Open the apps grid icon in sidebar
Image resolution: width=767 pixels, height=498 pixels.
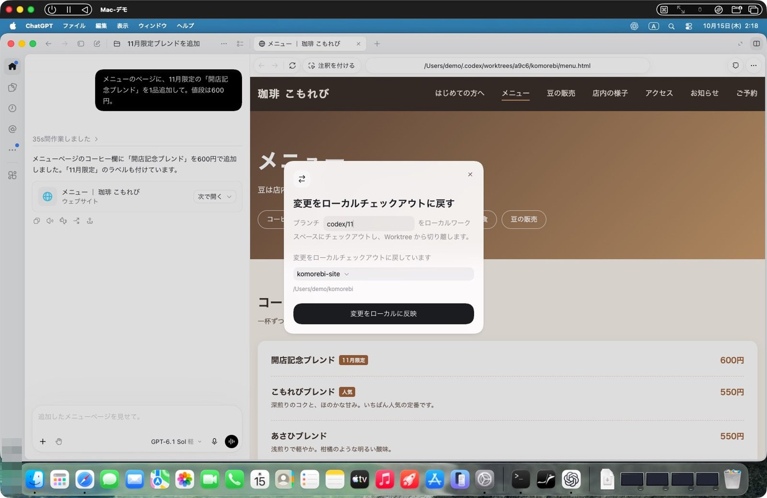[12, 175]
